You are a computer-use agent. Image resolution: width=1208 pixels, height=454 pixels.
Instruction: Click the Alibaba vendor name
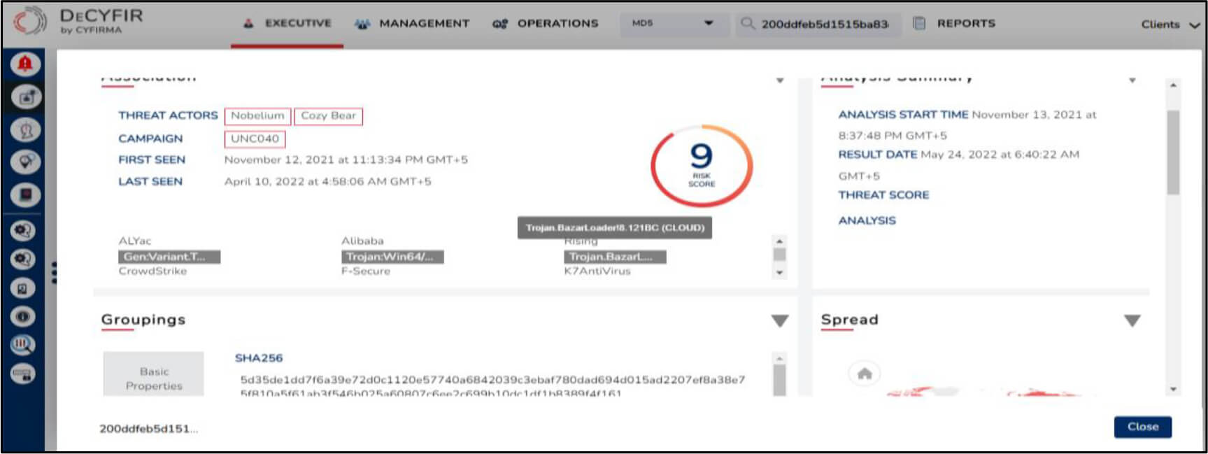(x=362, y=241)
